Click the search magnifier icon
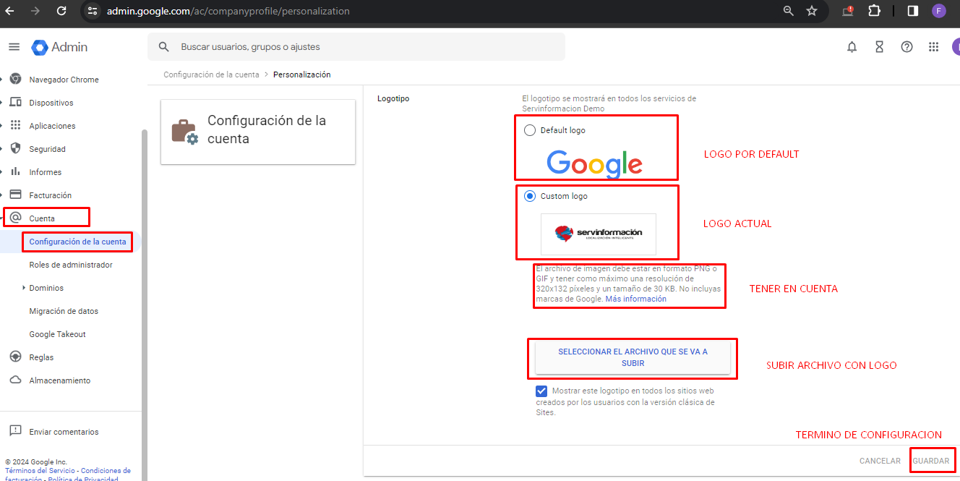The image size is (960, 481). click(x=164, y=47)
